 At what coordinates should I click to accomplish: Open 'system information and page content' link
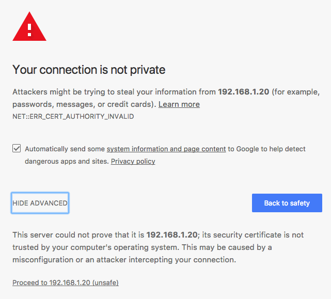pyautogui.click(x=166, y=149)
